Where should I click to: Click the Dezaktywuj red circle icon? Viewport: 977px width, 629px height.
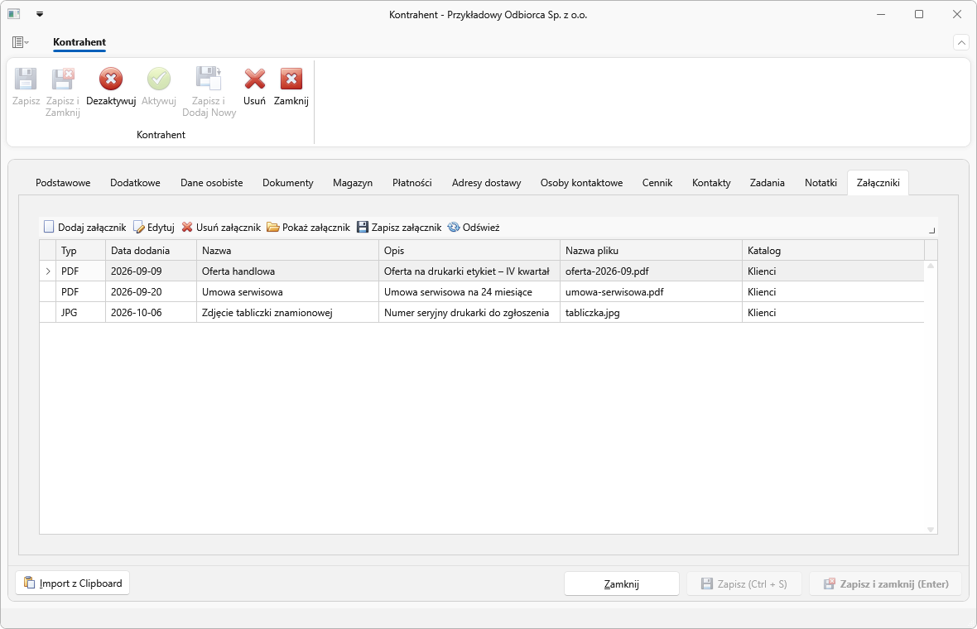pyautogui.click(x=110, y=79)
